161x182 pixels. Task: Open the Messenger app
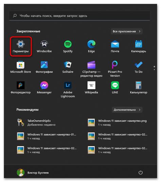click(x=44, y=88)
